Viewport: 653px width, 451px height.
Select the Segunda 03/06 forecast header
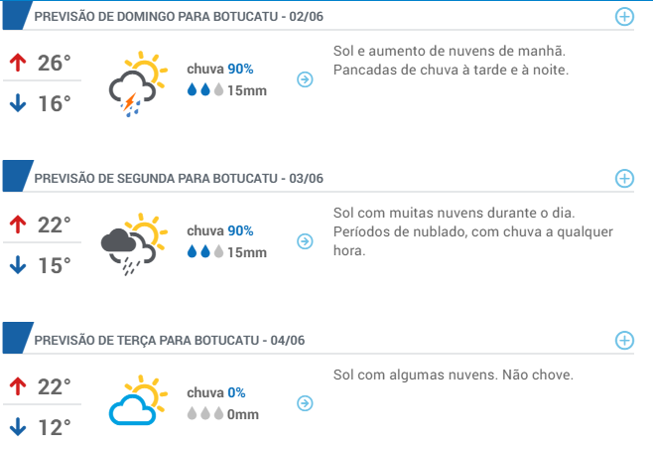pos(179,179)
